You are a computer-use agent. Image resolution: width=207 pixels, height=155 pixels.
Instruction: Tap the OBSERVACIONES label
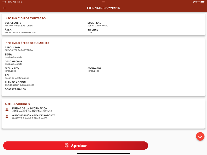pos(15,89)
